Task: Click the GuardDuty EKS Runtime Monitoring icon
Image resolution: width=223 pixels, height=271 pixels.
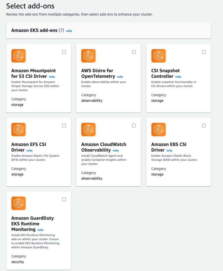Action: [x=18, y=203]
